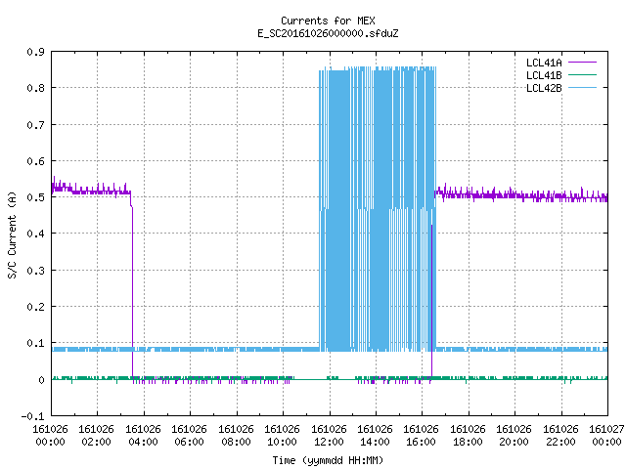The height and width of the screenshot is (469, 626).
Task: Click the x-axis tick 161026 12:00
Action: tap(329, 436)
